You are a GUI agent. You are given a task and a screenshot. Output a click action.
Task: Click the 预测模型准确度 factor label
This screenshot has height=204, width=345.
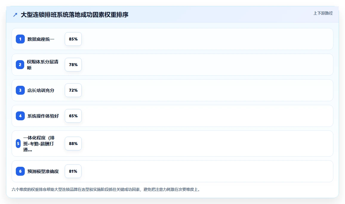click(x=43, y=172)
